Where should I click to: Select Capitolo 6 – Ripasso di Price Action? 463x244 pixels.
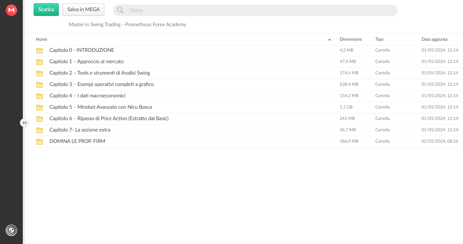[109, 118]
